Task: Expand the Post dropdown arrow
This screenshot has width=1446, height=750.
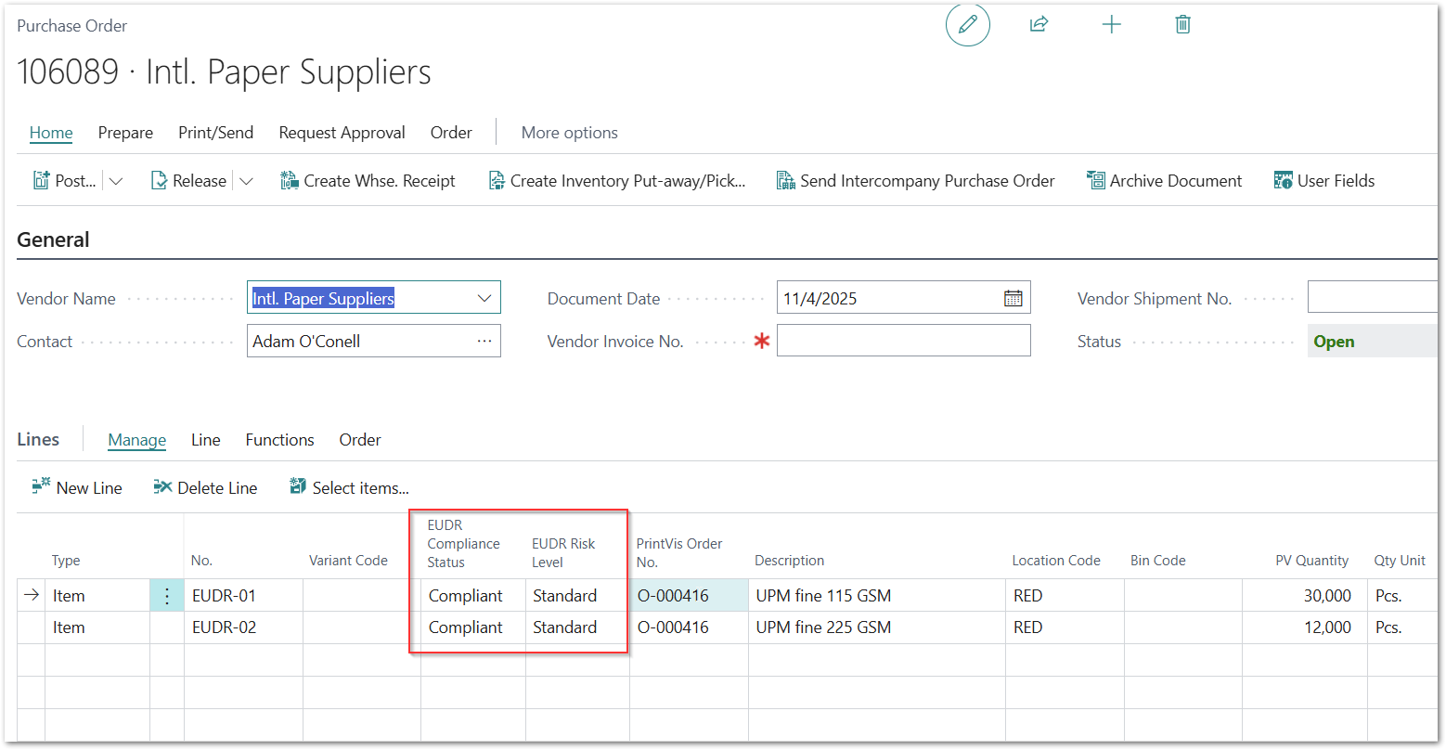Action: 116,182
